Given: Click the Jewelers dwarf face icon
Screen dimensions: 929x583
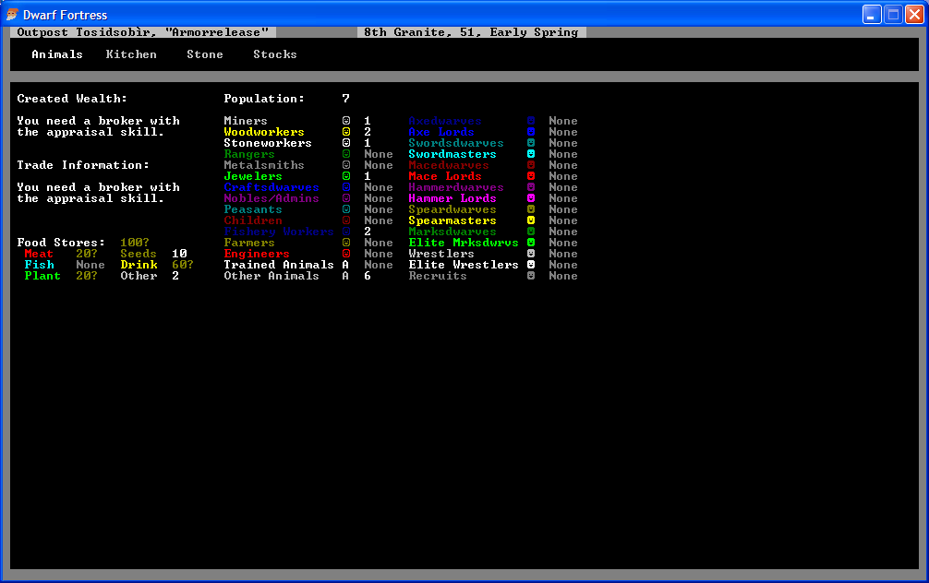Looking at the screenshot, I should (346, 176).
